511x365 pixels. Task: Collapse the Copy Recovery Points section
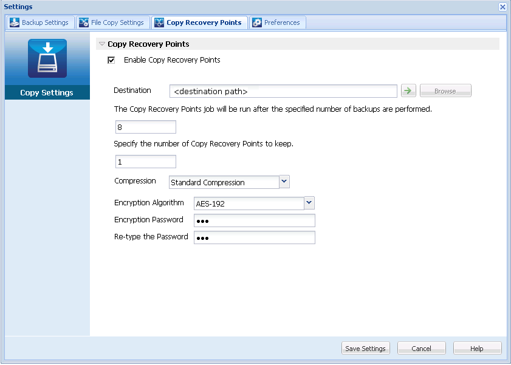click(x=101, y=44)
